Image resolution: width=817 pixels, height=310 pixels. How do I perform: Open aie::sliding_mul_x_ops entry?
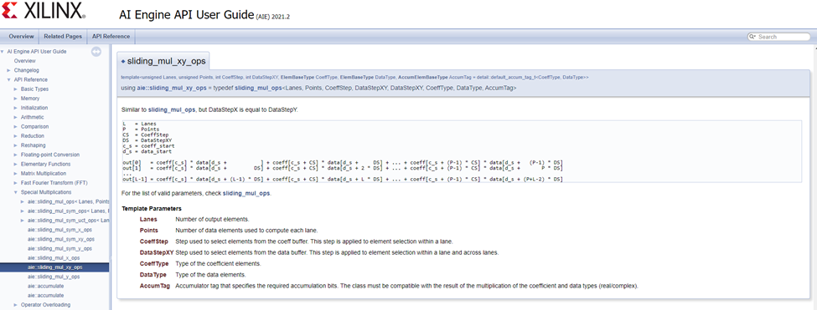click(54, 257)
